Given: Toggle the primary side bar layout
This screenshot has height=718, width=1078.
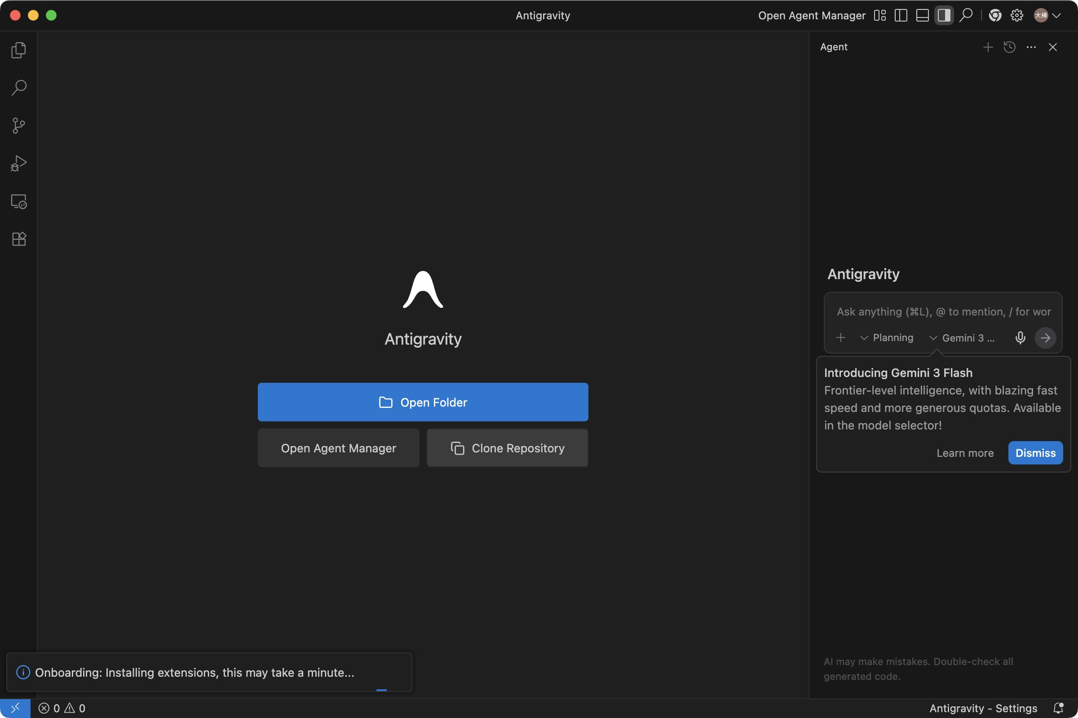Looking at the screenshot, I should pos(901,16).
